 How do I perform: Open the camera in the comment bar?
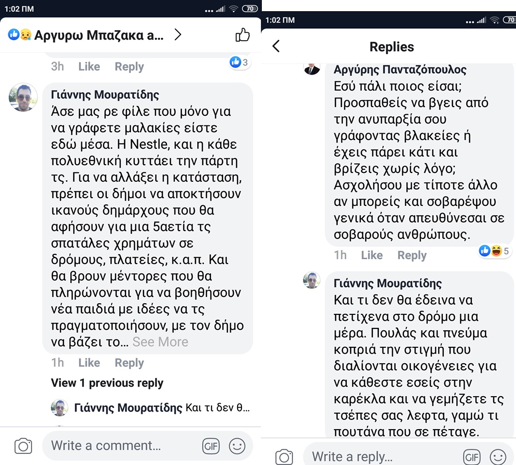pos(23,446)
